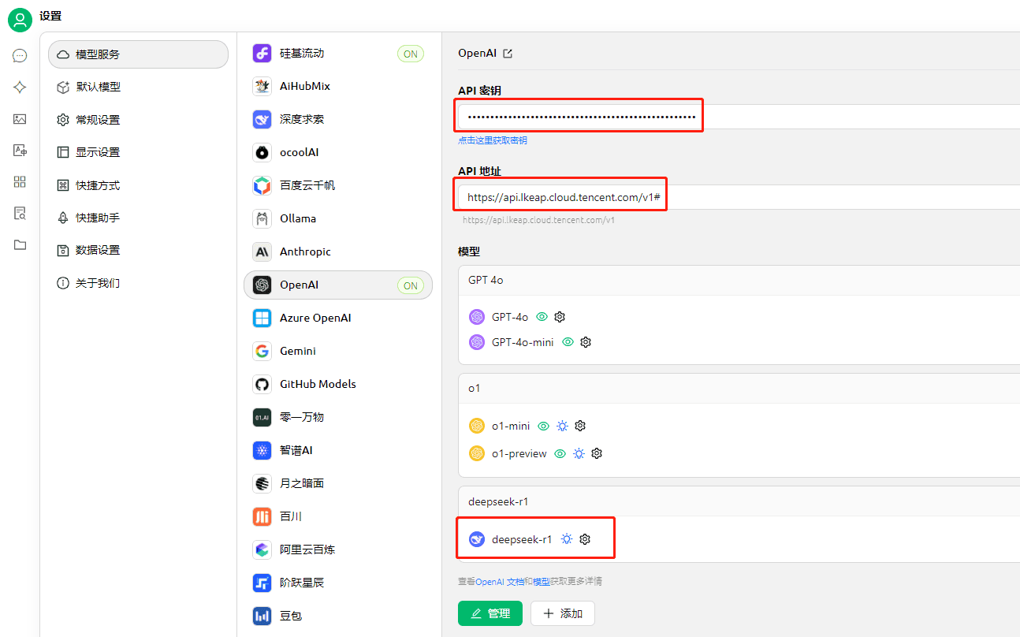
Task: Click the deepseek-r1 model logo icon
Action: point(476,539)
